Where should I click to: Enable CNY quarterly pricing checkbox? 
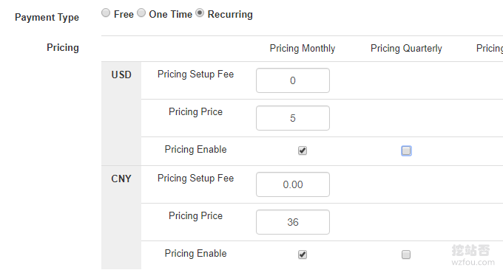pos(406,255)
